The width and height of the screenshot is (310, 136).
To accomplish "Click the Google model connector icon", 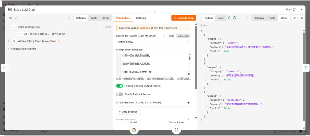I will (x=134, y=130).
